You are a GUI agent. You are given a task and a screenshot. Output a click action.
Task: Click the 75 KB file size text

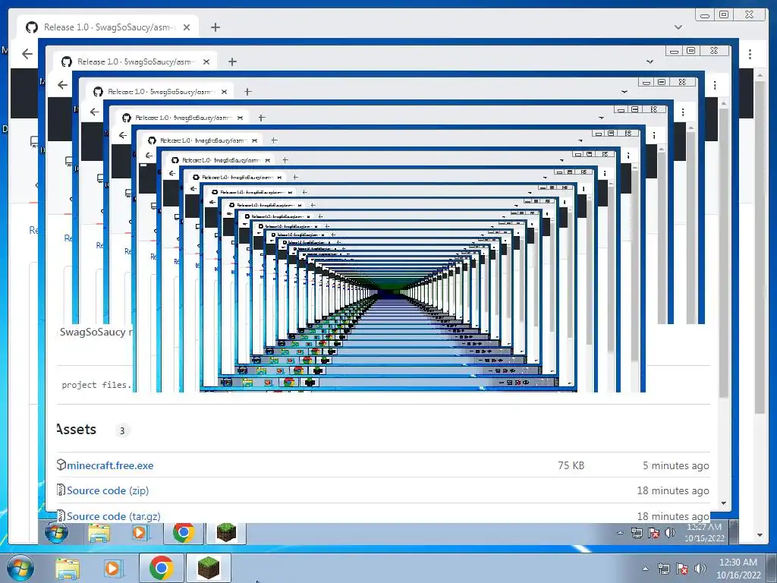[x=571, y=465]
